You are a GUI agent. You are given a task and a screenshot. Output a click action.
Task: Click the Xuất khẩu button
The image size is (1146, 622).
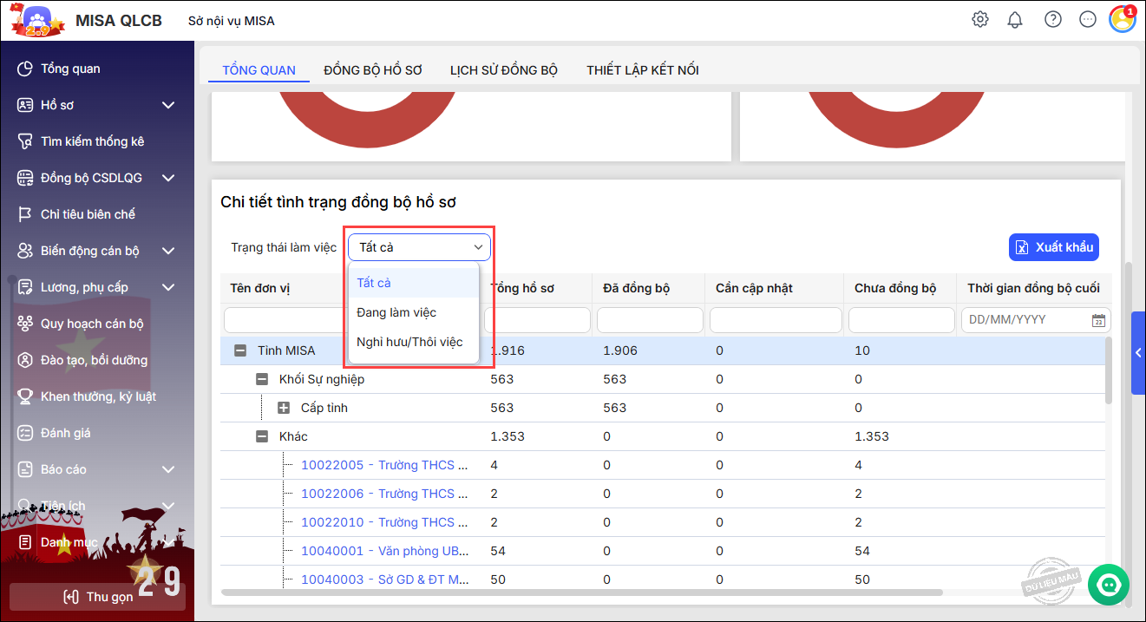pos(1054,247)
